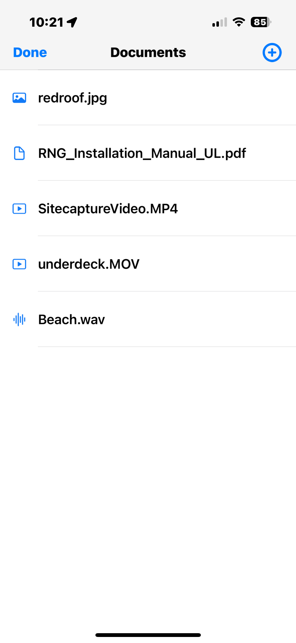Tap the cellular signal bars icon

[x=220, y=22]
